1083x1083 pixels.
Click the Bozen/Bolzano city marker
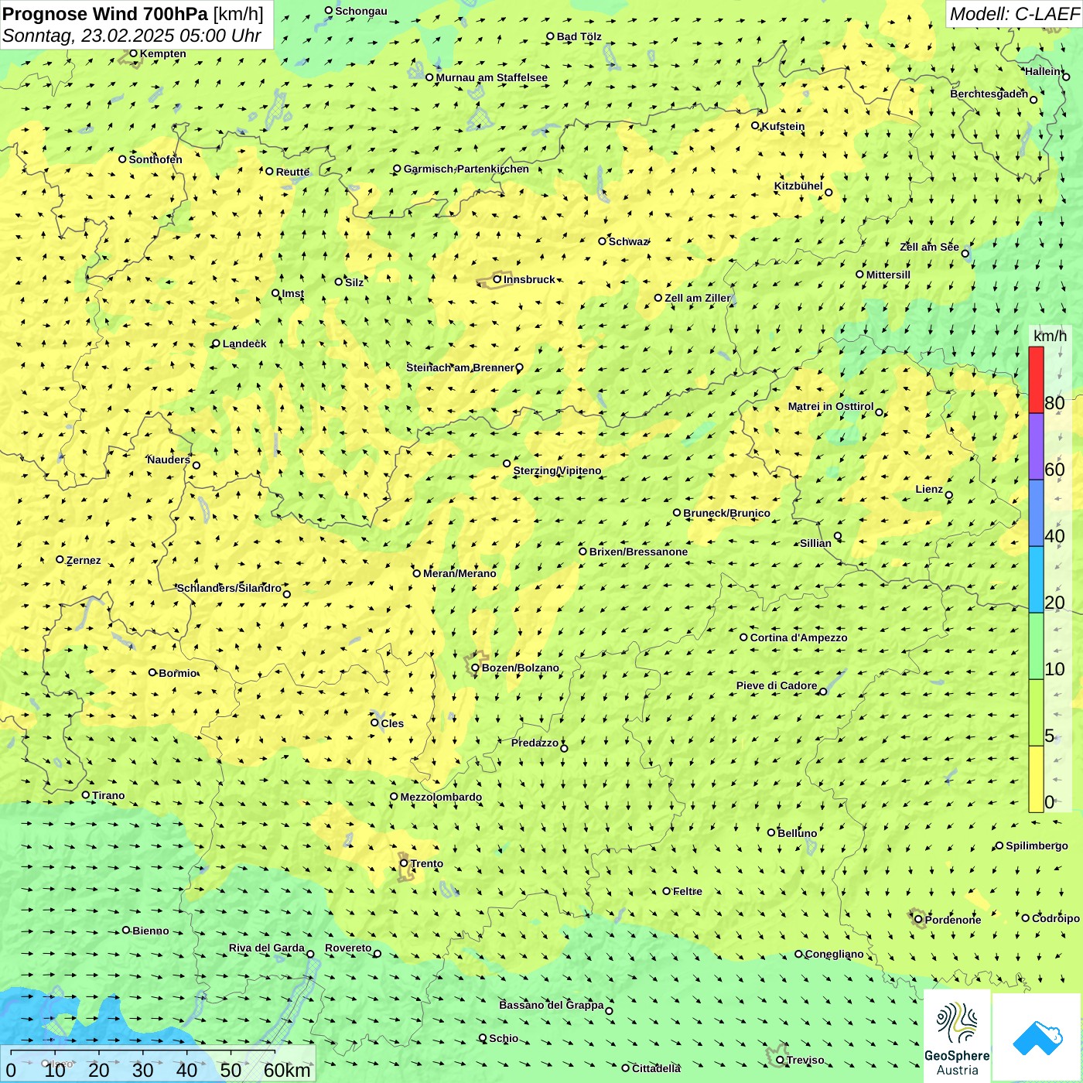click(475, 668)
